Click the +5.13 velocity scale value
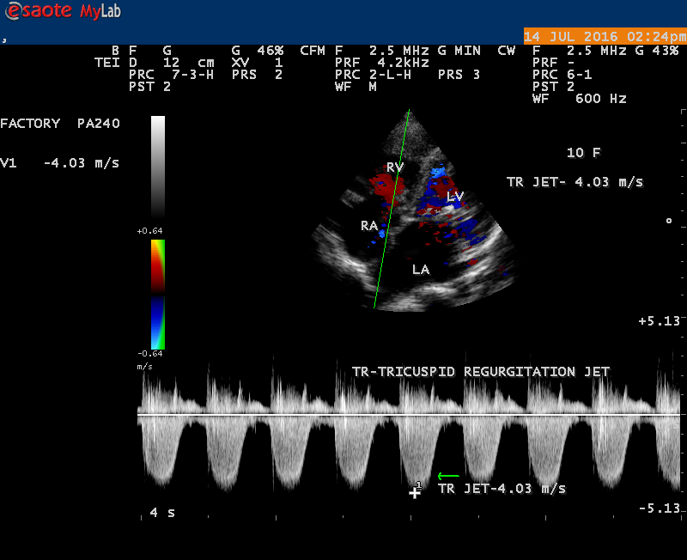Screen dimensions: 687x560 (659, 320)
